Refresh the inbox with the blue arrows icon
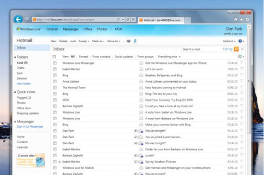The height and width of the screenshot is (175, 264). click(x=135, y=41)
